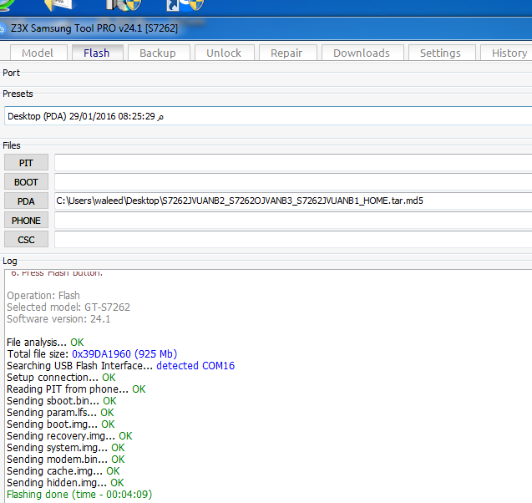Click the PIT file button

[x=26, y=163]
